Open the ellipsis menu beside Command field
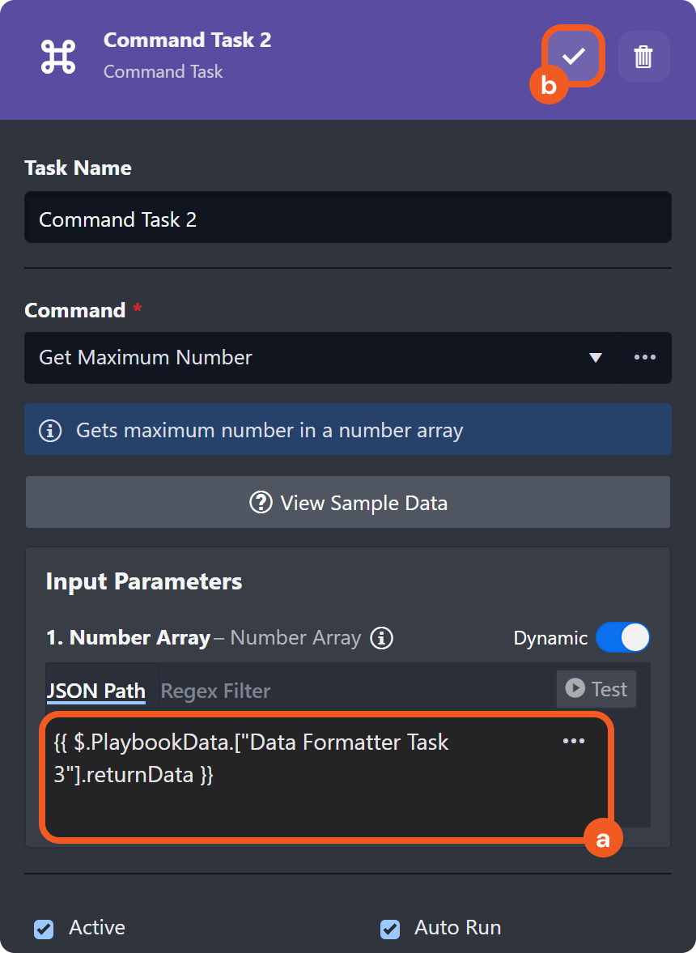Viewport: 696px width, 953px height. pyautogui.click(x=645, y=358)
